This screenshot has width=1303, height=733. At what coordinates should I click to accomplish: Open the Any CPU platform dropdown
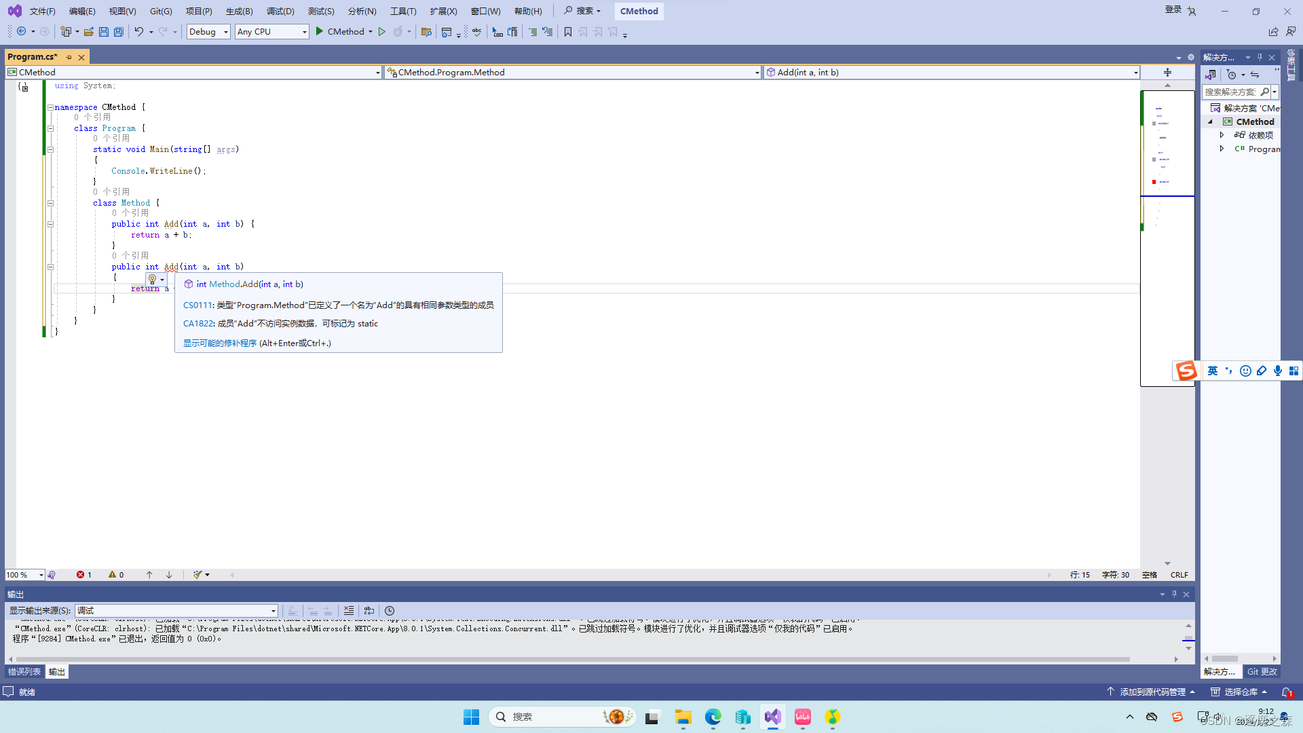pyautogui.click(x=272, y=32)
